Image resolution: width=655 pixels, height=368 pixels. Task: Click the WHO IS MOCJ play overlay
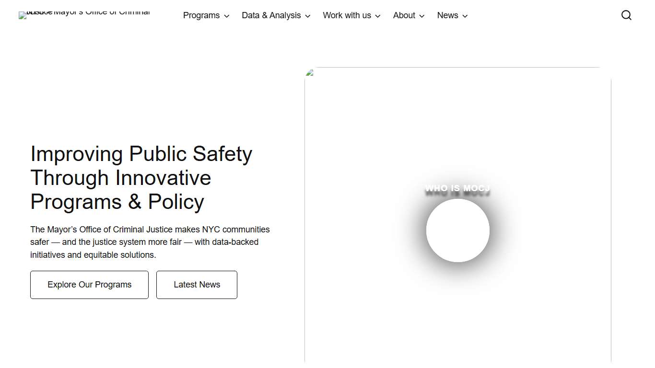click(x=457, y=230)
